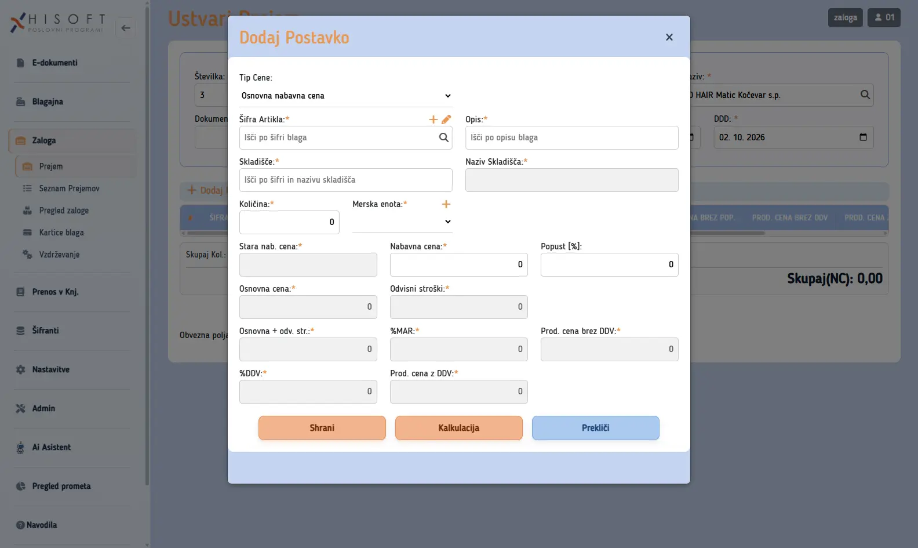918x548 pixels.
Task: Expand the Tip Cene dropdown
Action: [345, 96]
